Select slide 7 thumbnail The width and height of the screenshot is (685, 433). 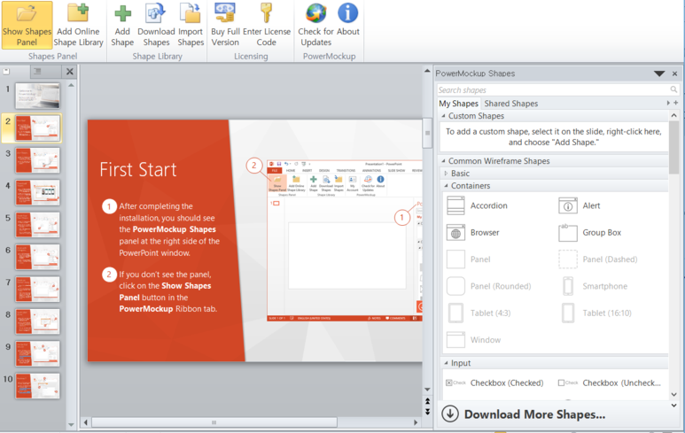click(x=37, y=289)
